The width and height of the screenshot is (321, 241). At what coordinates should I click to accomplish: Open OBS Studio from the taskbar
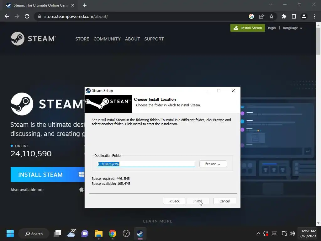(x=126, y=233)
